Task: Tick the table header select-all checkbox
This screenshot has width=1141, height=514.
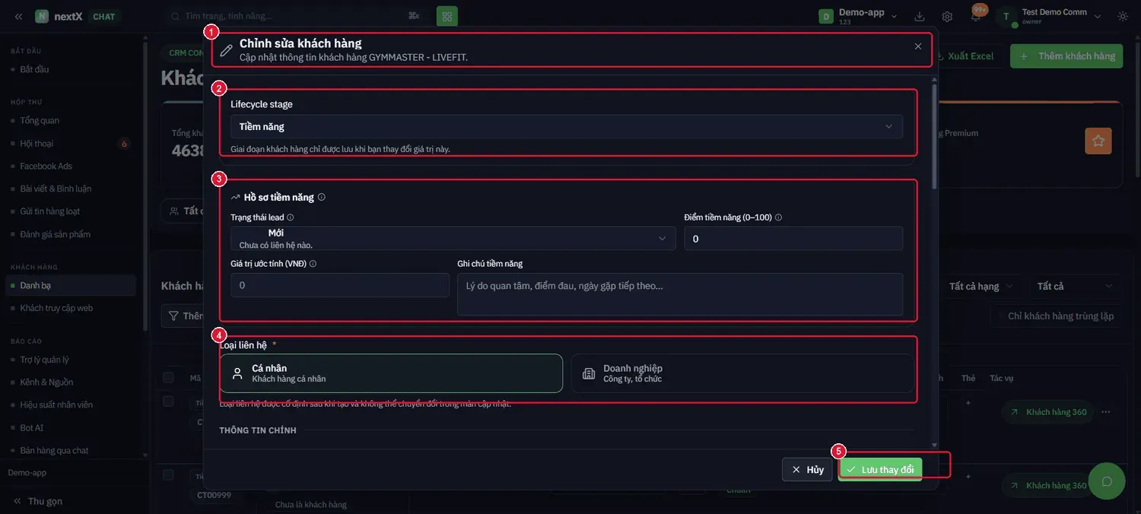Action: coord(168,378)
